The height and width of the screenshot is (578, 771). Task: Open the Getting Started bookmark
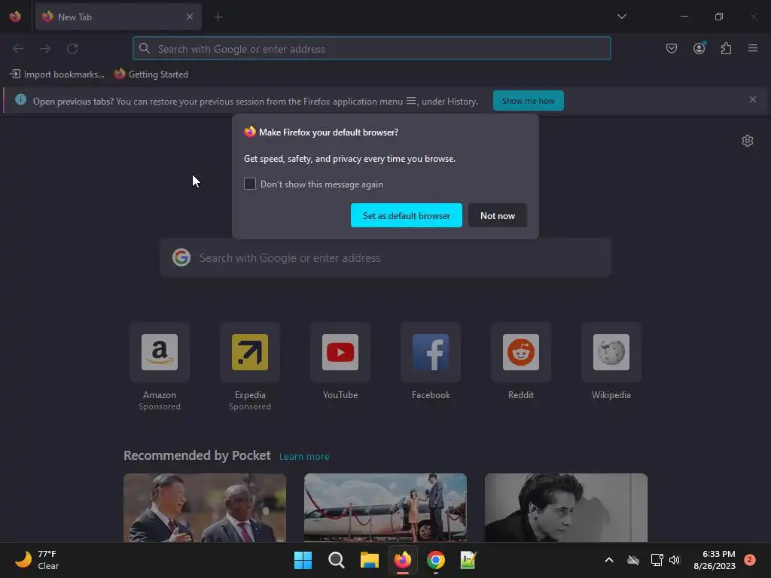(151, 75)
